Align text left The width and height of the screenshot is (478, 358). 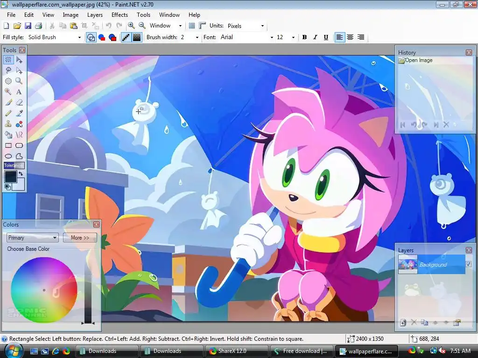pos(339,37)
